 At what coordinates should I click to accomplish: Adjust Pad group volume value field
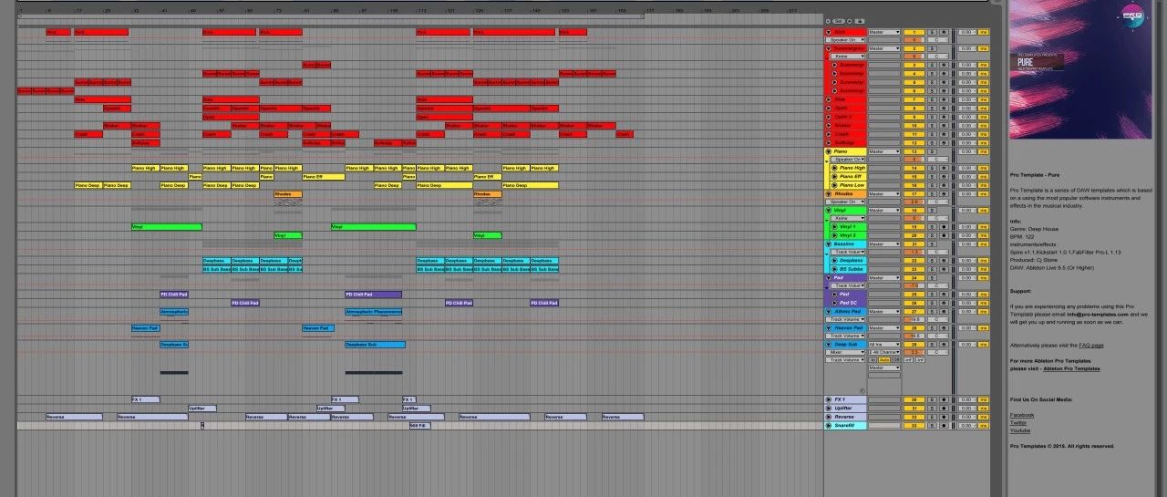tap(914, 286)
